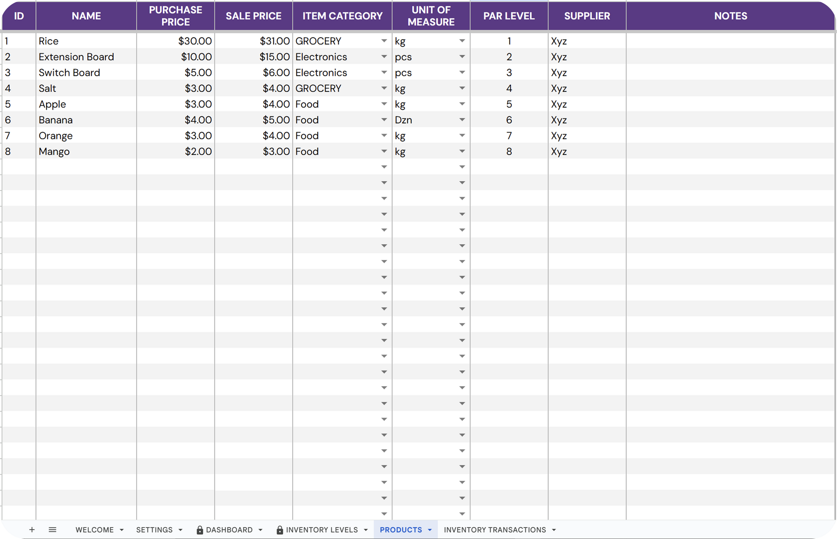This screenshot has height=539, width=837.
Task: Select the Notes column header
Action: point(730,16)
